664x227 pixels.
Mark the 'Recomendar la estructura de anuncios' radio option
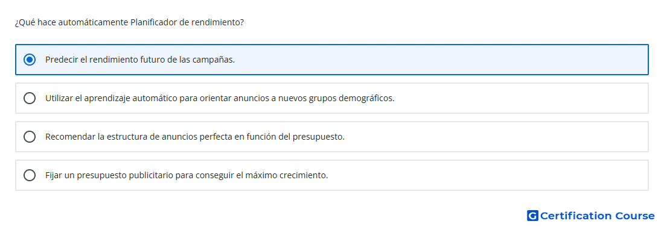pyautogui.click(x=30, y=137)
